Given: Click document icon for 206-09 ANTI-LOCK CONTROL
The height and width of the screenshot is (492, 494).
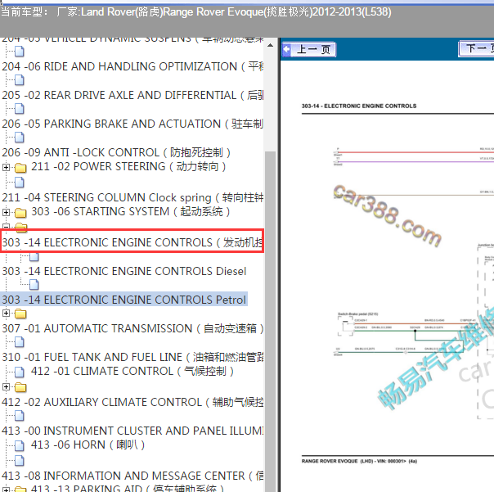Looking at the screenshot, I should [x=19, y=138].
